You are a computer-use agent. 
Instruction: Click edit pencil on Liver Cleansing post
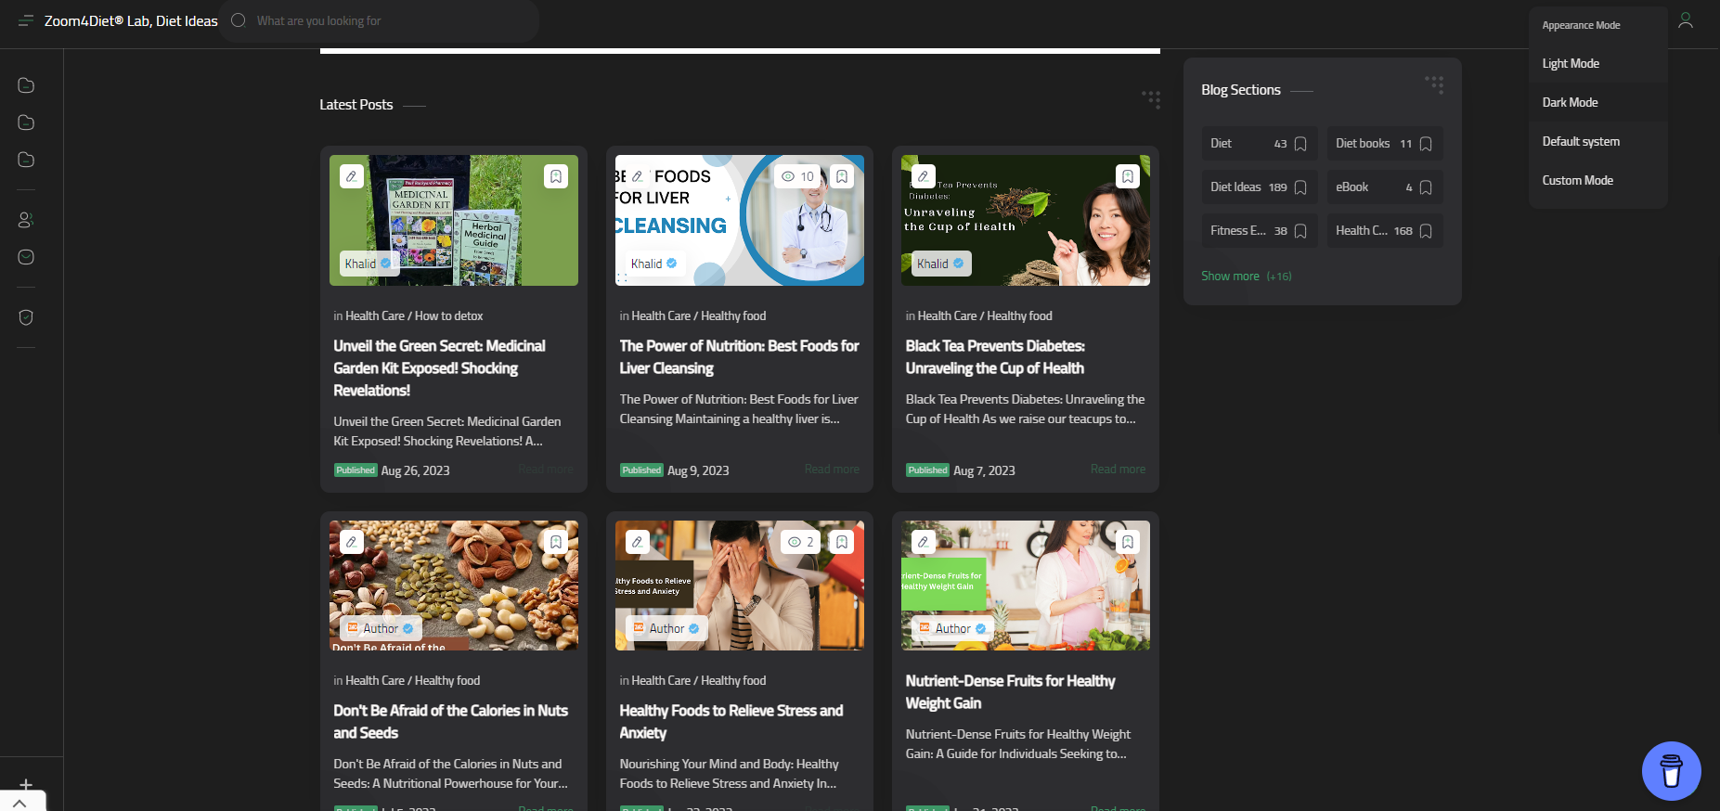638,176
